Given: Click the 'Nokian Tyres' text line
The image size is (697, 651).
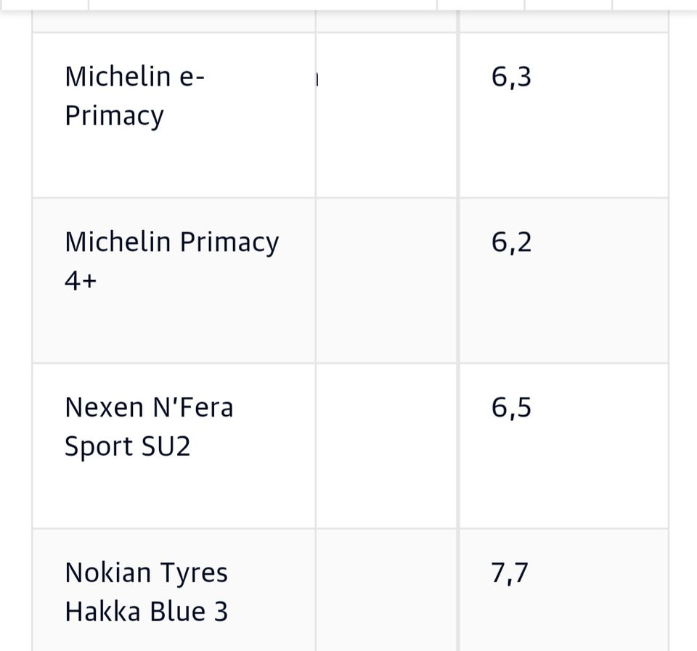Looking at the screenshot, I should [x=146, y=573].
